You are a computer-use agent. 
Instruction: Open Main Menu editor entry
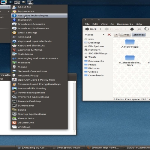[39, 54]
